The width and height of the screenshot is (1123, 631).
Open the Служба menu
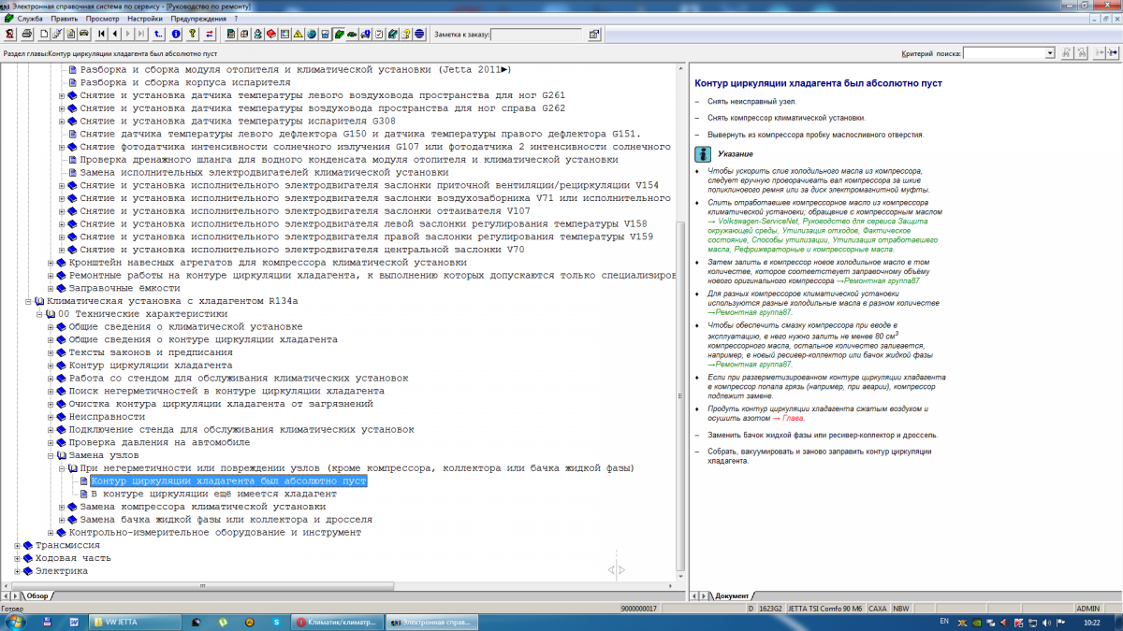(30, 18)
